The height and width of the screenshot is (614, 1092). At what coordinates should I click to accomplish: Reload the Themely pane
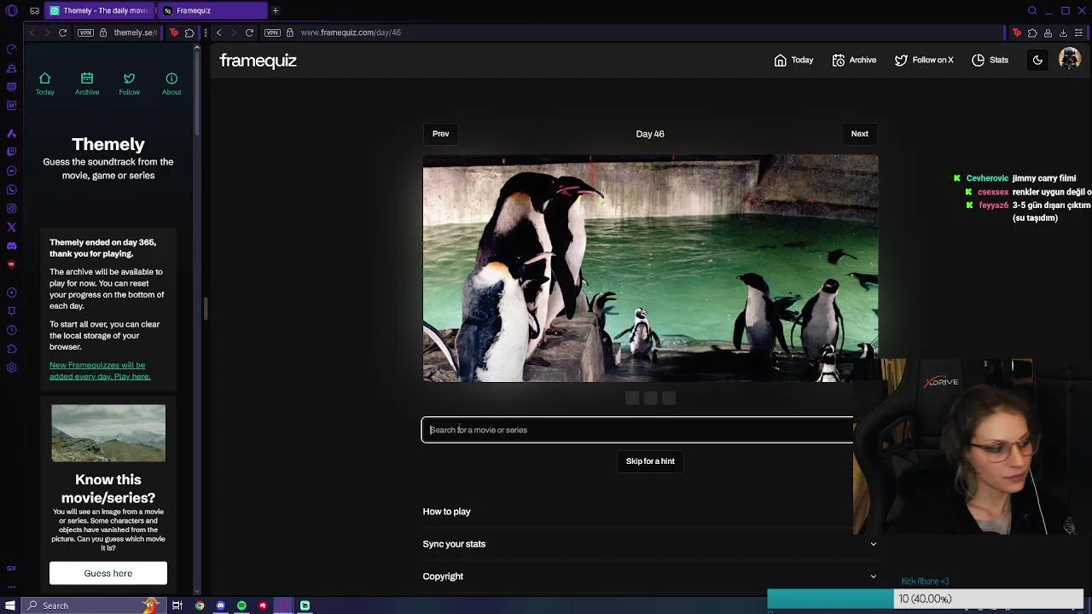(x=62, y=32)
